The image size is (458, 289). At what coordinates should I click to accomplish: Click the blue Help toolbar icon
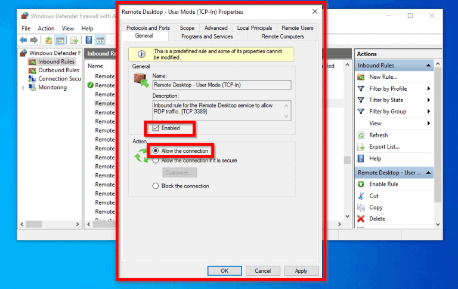tap(89, 40)
